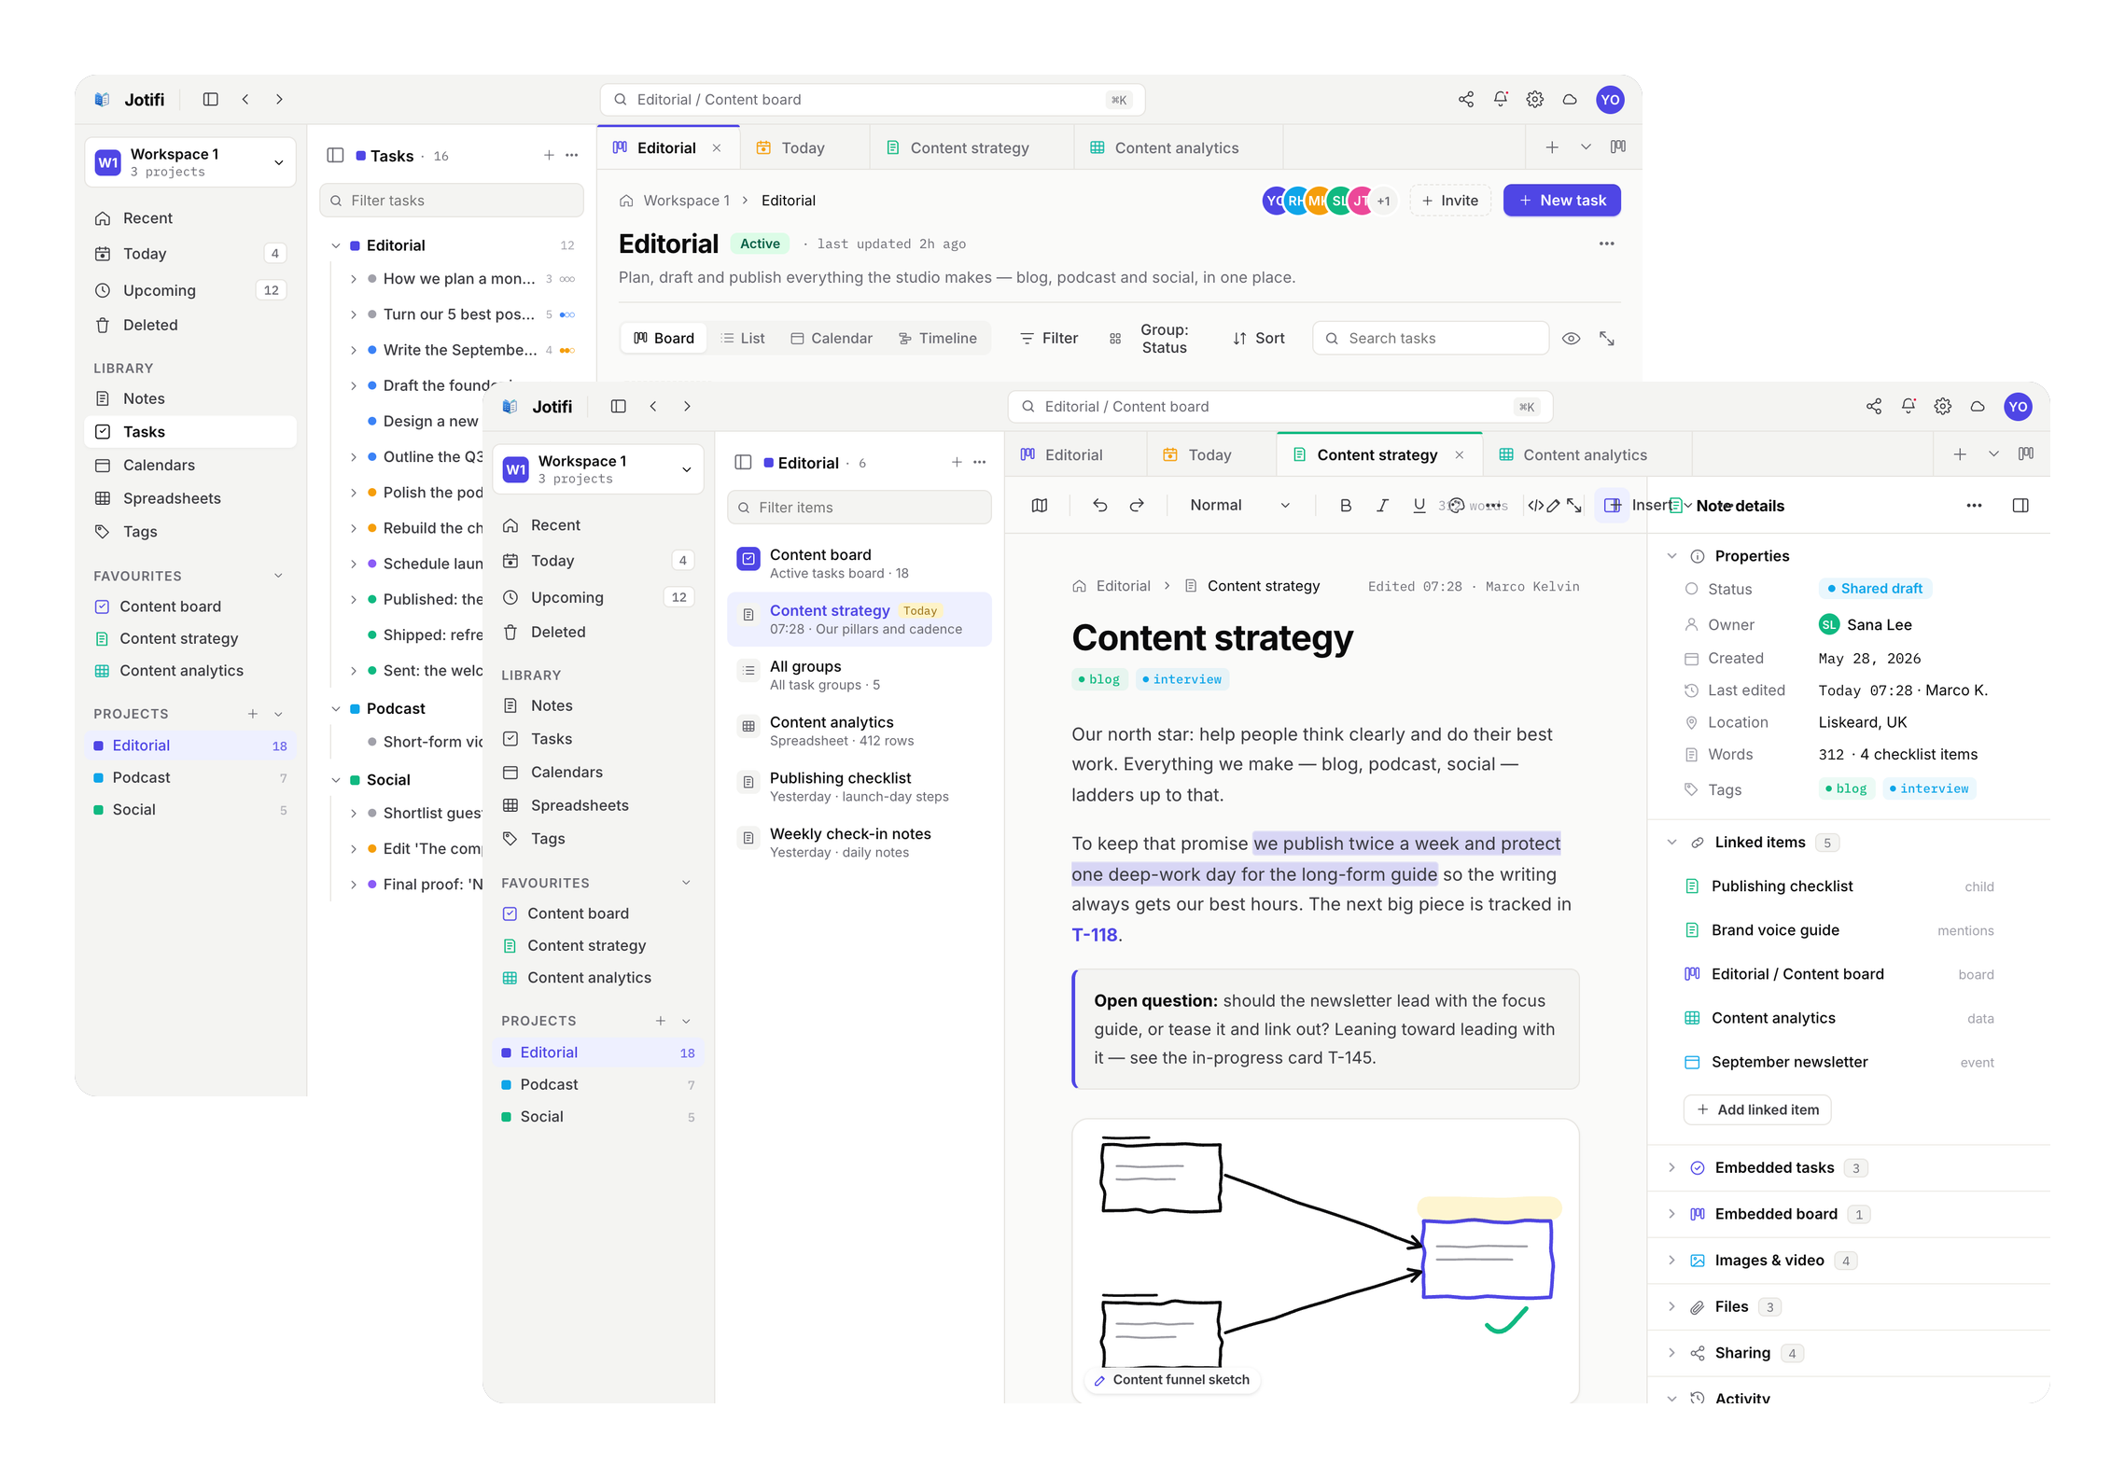This screenshot has width=2125, height=1478.
Task: Switch to Content strategy tab in back window
Action: click(x=971, y=147)
